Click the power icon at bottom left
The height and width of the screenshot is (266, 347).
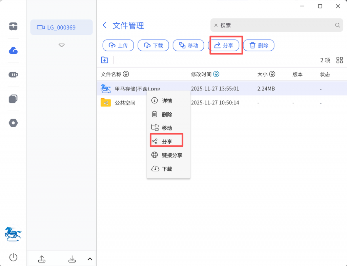click(x=13, y=257)
